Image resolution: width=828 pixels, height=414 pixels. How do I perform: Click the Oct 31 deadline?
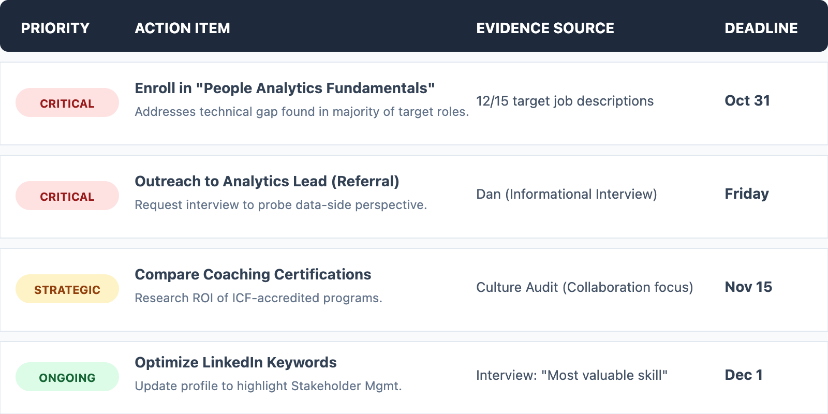(x=747, y=101)
